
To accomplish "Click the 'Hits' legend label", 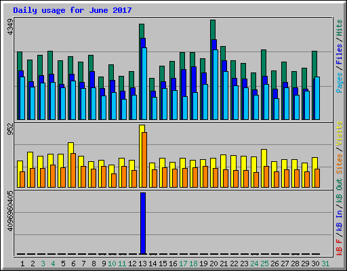I will [339, 28].
